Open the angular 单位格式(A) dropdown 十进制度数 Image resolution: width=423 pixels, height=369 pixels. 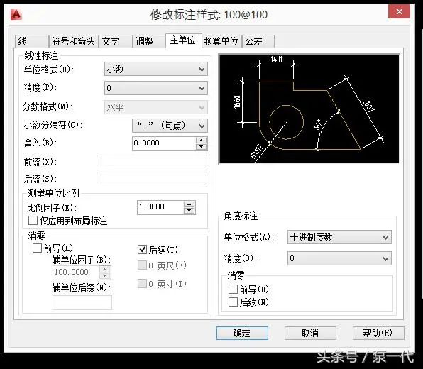click(x=339, y=237)
